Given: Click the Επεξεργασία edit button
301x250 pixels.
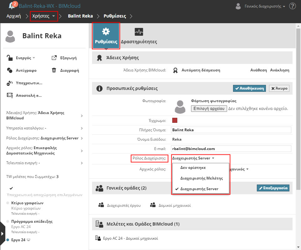Looking at the screenshot, I should pos(273,188).
